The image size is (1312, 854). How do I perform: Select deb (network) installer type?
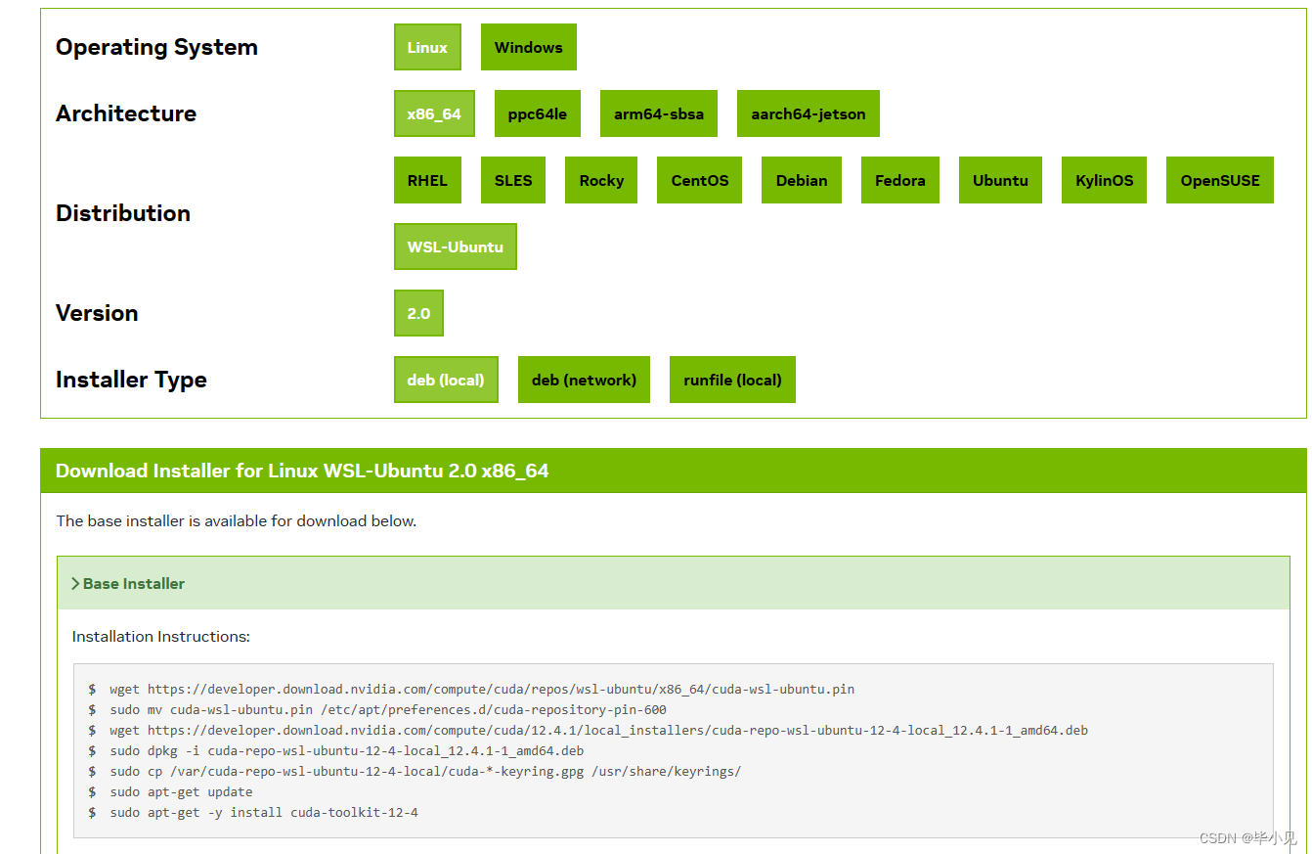tap(584, 380)
